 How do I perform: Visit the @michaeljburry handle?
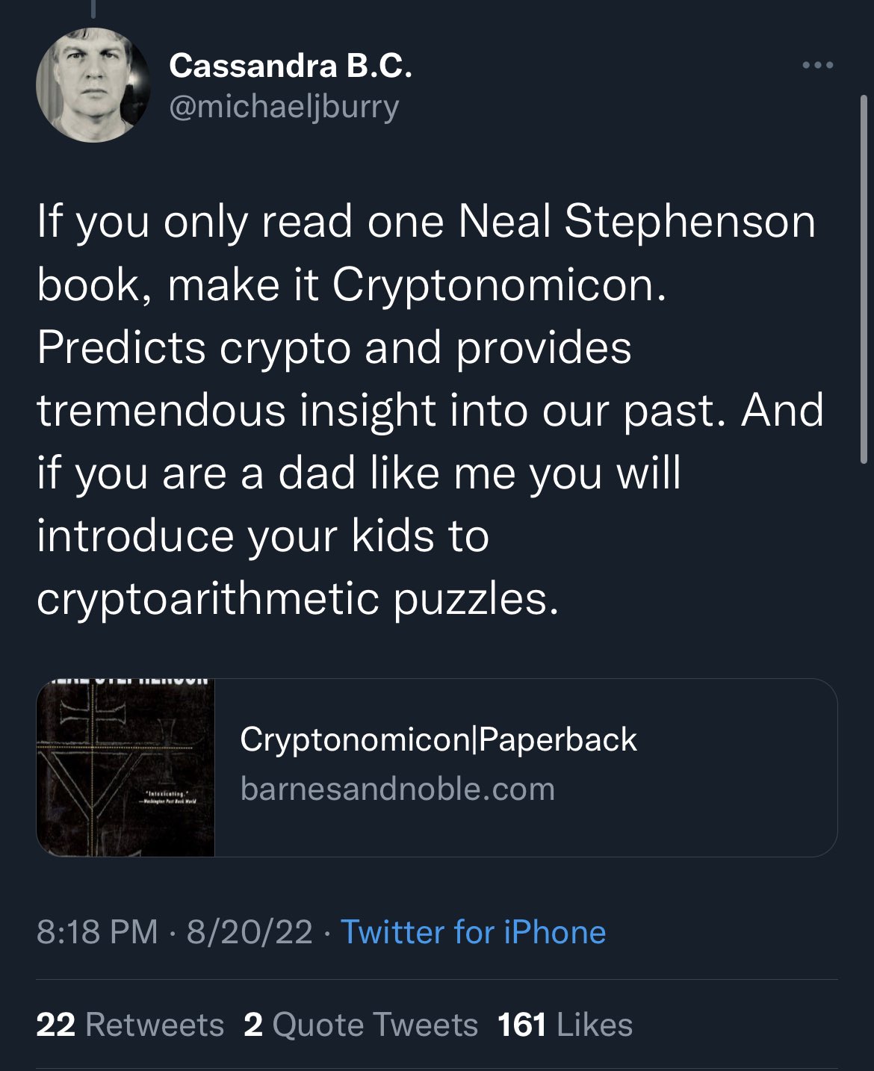[285, 106]
